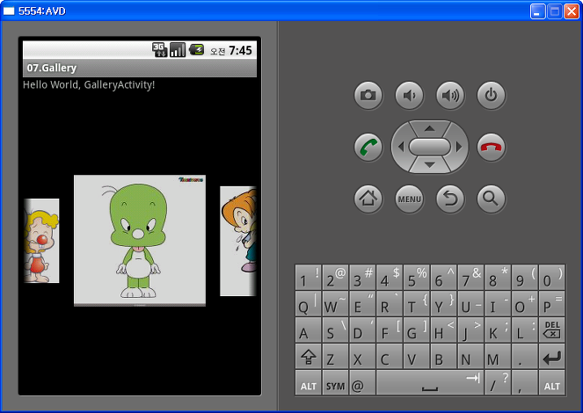Lower volume with the volume down button
This screenshot has height=413, width=583.
[409, 96]
